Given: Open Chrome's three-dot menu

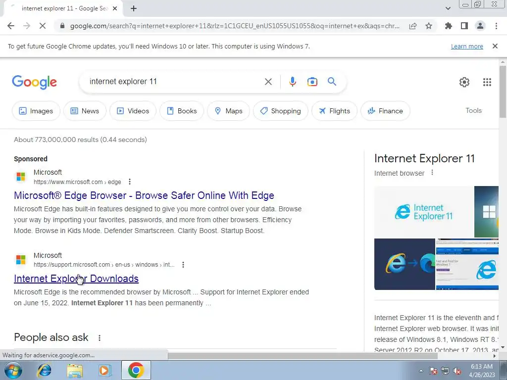Looking at the screenshot, I should point(496,26).
